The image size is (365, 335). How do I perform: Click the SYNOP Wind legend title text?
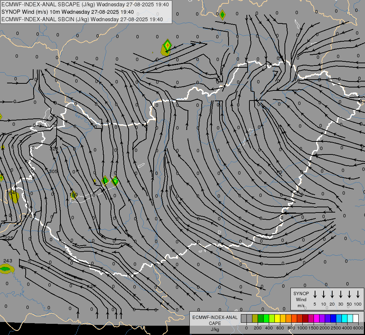[301, 296]
